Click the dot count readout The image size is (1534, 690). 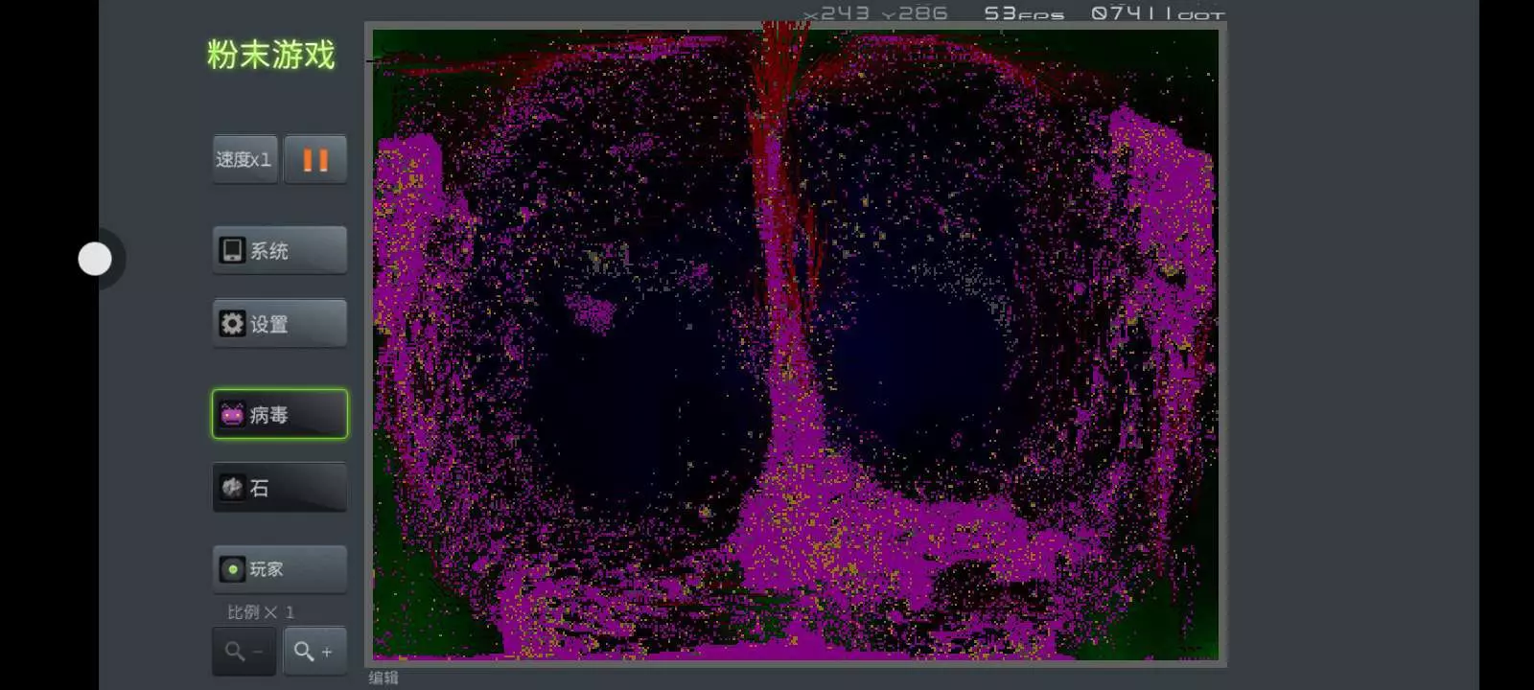point(1158,13)
